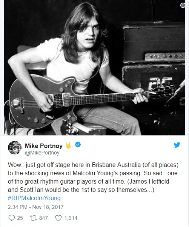The width and height of the screenshot is (189, 227).
Task: Open the #RIPMalcolmYoung hashtag
Action: click(34, 198)
